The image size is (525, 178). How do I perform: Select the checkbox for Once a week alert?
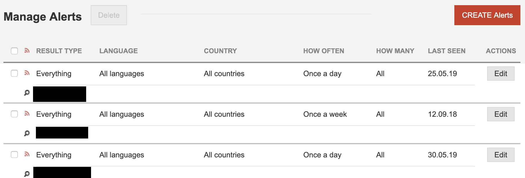pos(14,114)
